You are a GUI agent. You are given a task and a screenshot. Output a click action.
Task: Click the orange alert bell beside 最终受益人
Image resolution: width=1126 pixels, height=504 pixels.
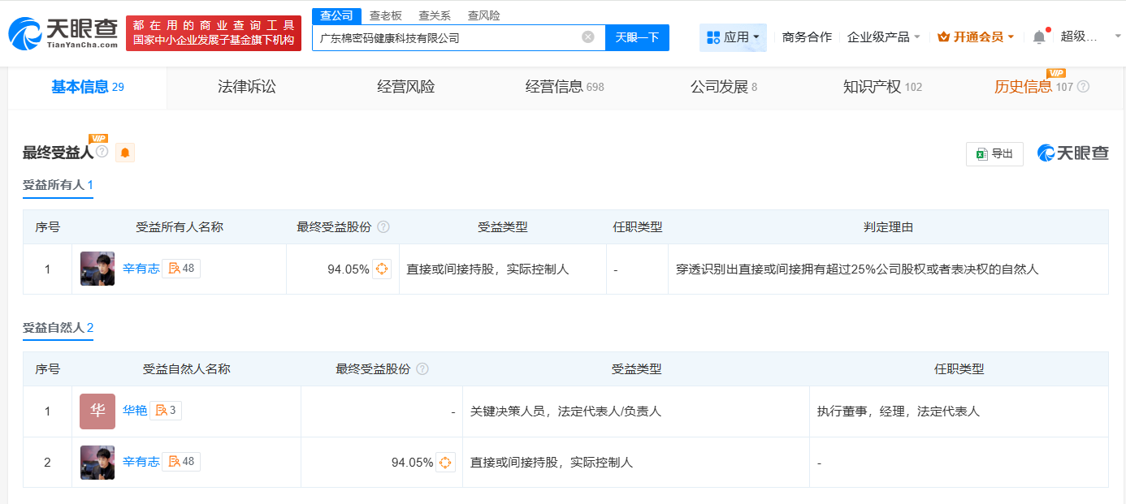click(123, 152)
